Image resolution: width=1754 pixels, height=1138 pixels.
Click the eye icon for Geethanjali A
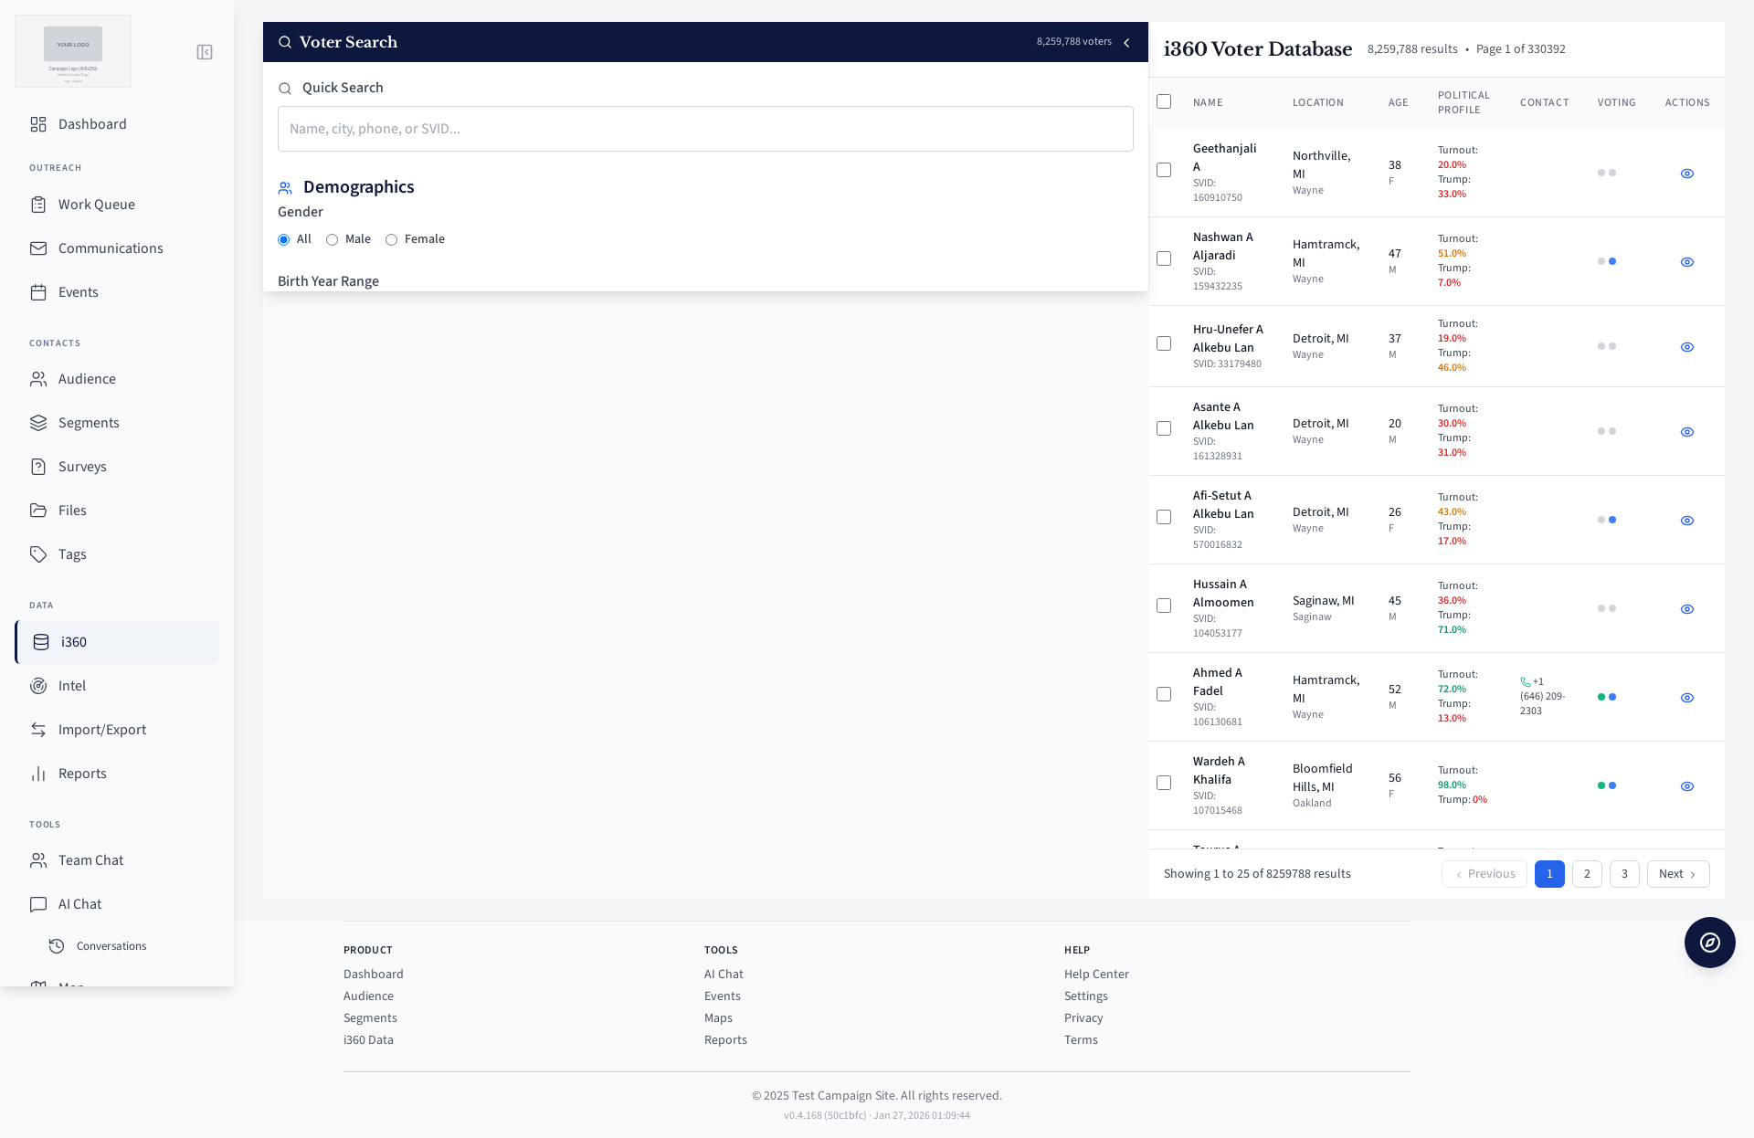click(1686, 174)
